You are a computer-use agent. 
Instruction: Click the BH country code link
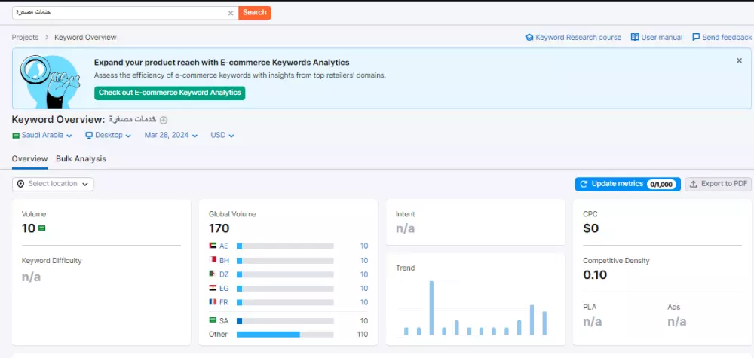click(x=224, y=261)
